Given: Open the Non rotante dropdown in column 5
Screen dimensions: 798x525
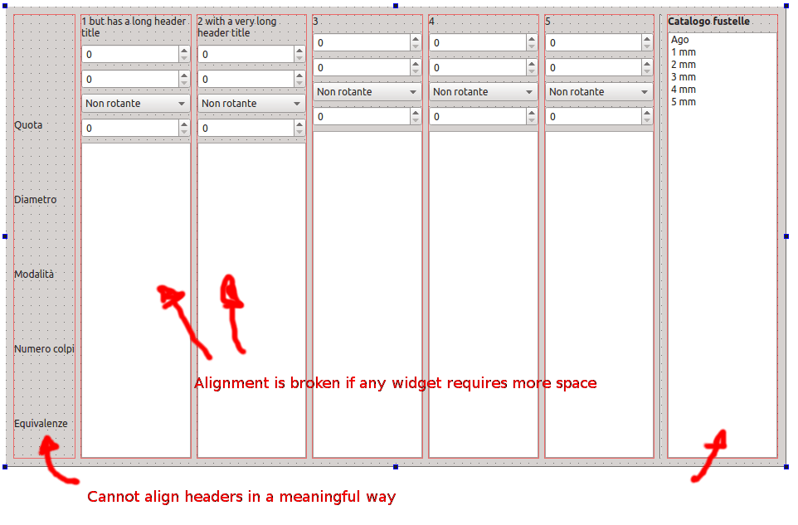Looking at the screenshot, I should click(x=598, y=91).
